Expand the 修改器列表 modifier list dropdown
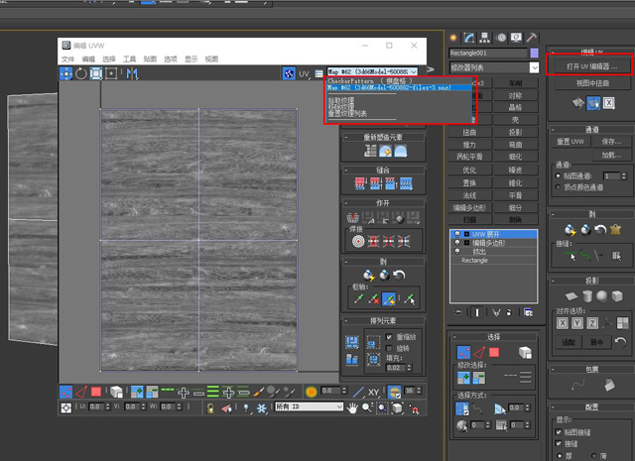This screenshot has height=461, width=635. (x=492, y=66)
